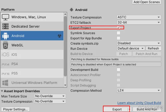The width and height of the screenshot is (166, 112).
Task: Open the Max Texture Size override dropdown
Action: point(50,96)
